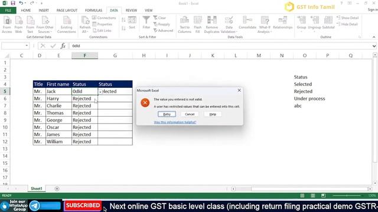The height and width of the screenshot is (212, 378).
Task: Click the Redo icon
Action: click(x=32, y=3)
